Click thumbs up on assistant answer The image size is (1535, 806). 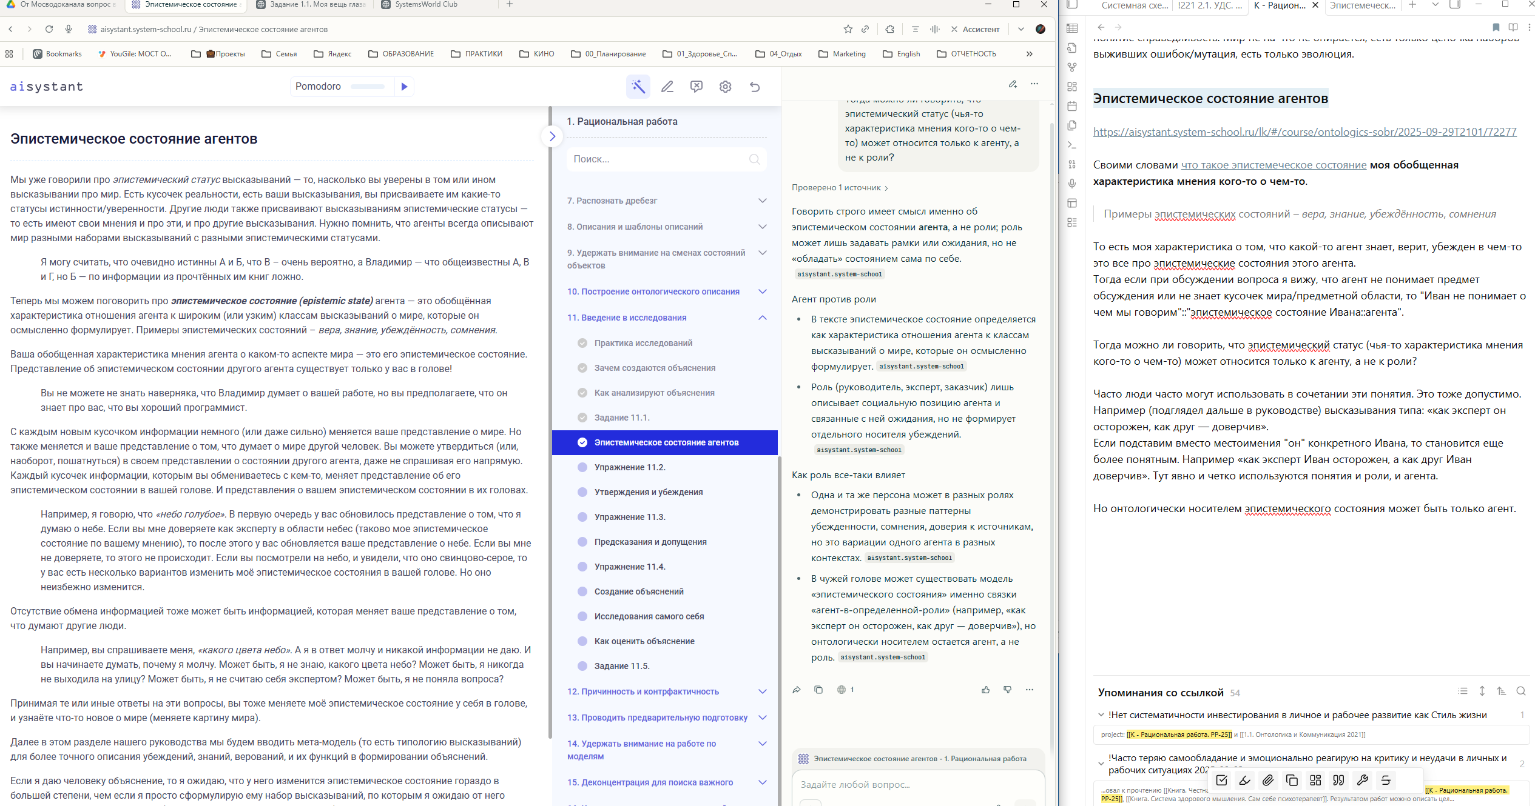point(985,690)
